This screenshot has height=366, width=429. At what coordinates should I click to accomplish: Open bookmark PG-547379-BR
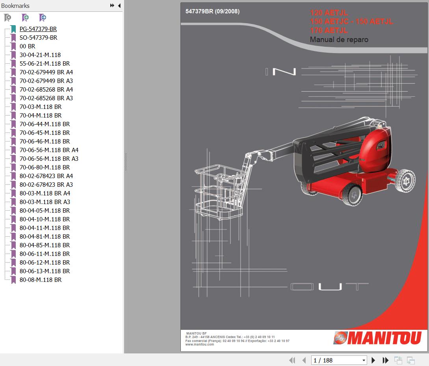coord(38,29)
